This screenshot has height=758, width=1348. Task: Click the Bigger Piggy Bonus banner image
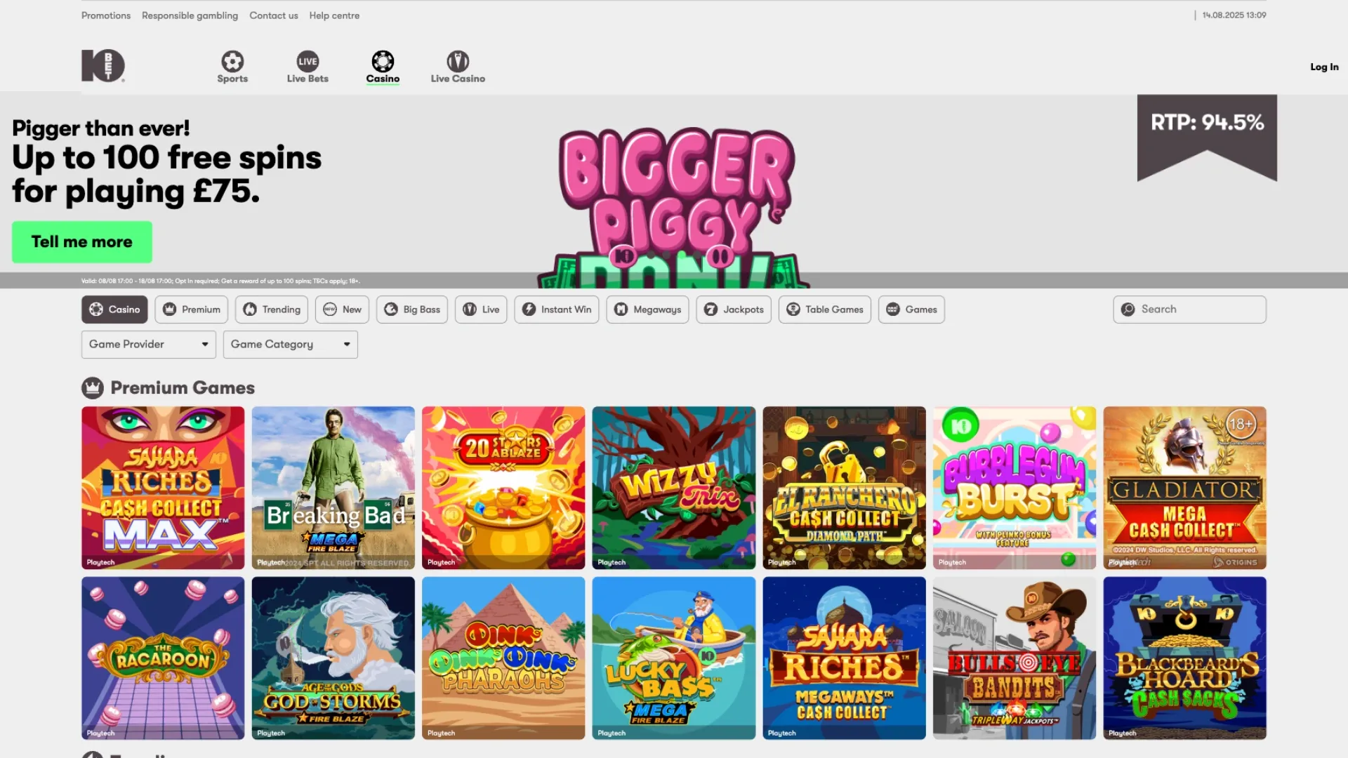674,207
